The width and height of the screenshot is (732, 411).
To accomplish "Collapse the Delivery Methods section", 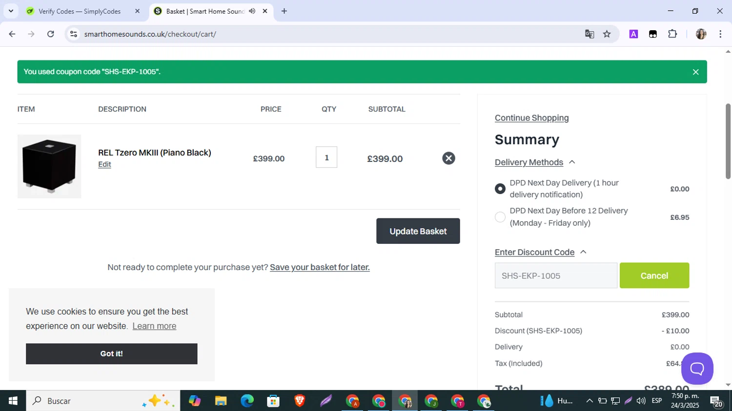I will pyautogui.click(x=535, y=162).
